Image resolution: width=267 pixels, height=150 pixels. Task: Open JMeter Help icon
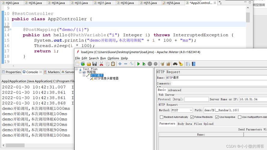coord(193,64)
